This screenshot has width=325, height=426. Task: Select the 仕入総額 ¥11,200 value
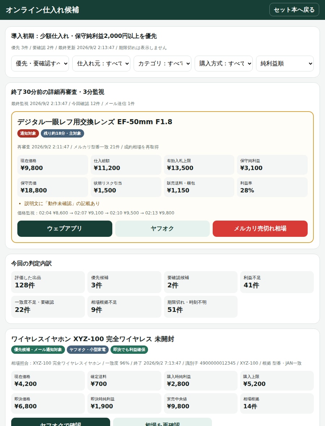(x=126, y=165)
